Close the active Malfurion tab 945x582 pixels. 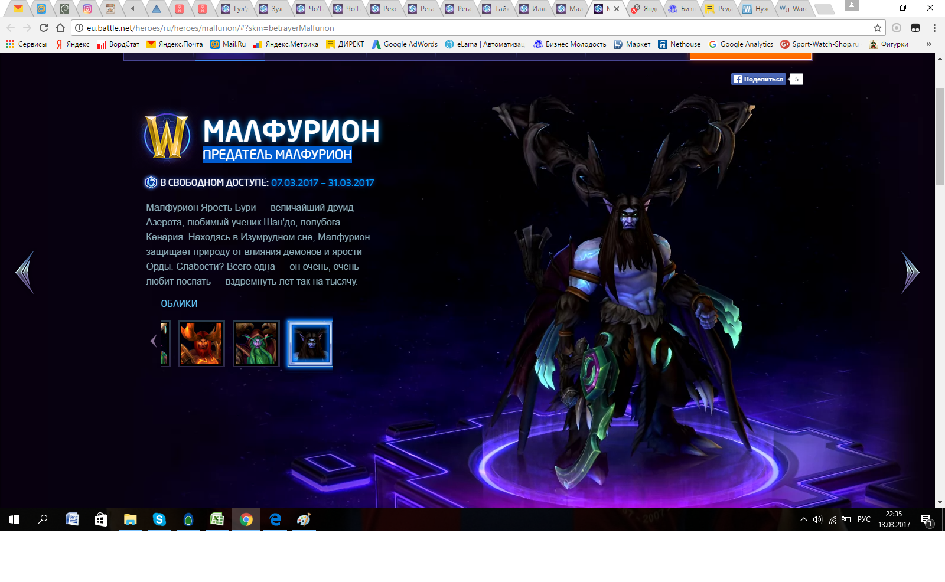tap(617, 9)
